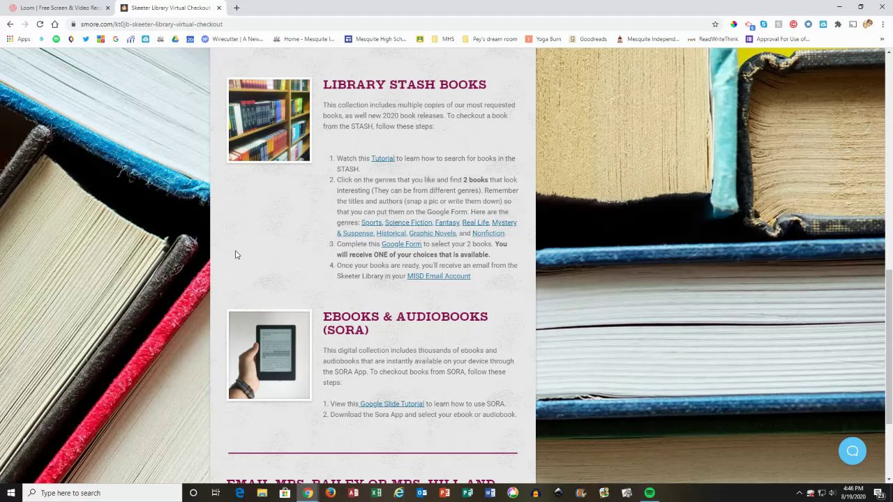Open the MHS bookmark folder
Viewport: 893px width, 502px height.
click(x=442, y=39)
